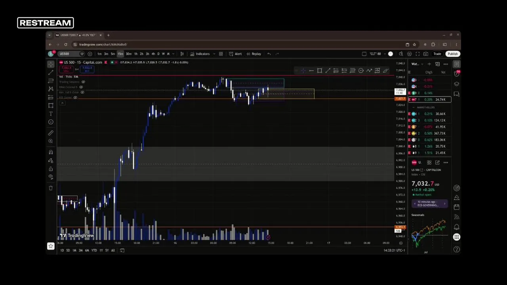Toggle visibility of MMA Colored indicator

[x=81, y=87]
